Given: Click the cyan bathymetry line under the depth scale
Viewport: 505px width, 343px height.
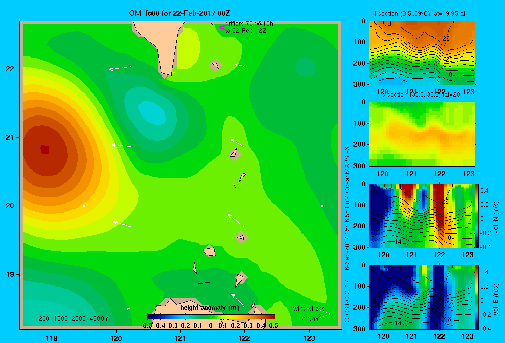Looking at the screenshot, I should pyautogui.click(x=48, y=324).
